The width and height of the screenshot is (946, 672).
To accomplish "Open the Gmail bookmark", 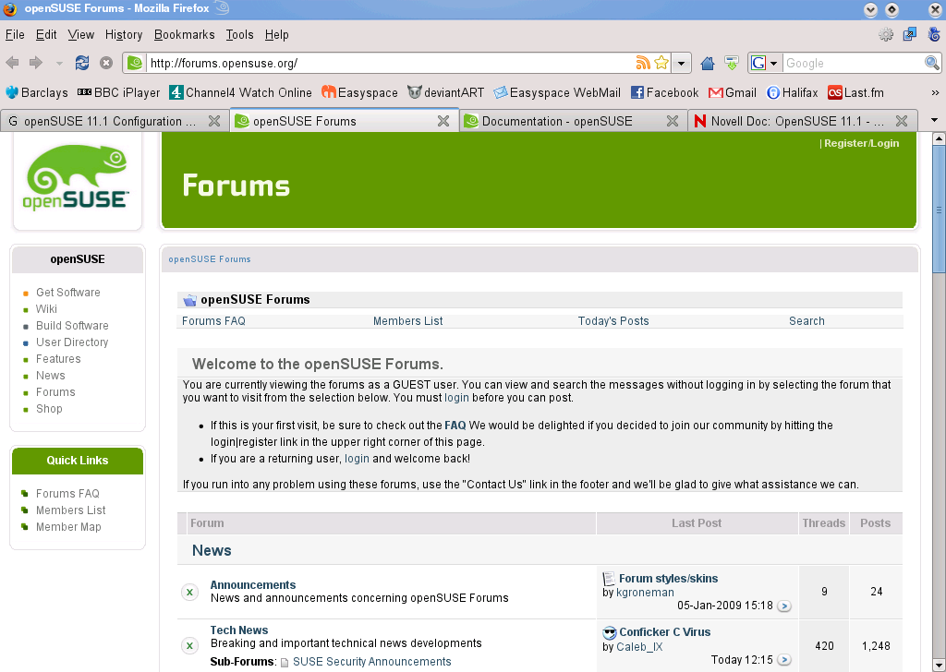I will tap(733, 92).
